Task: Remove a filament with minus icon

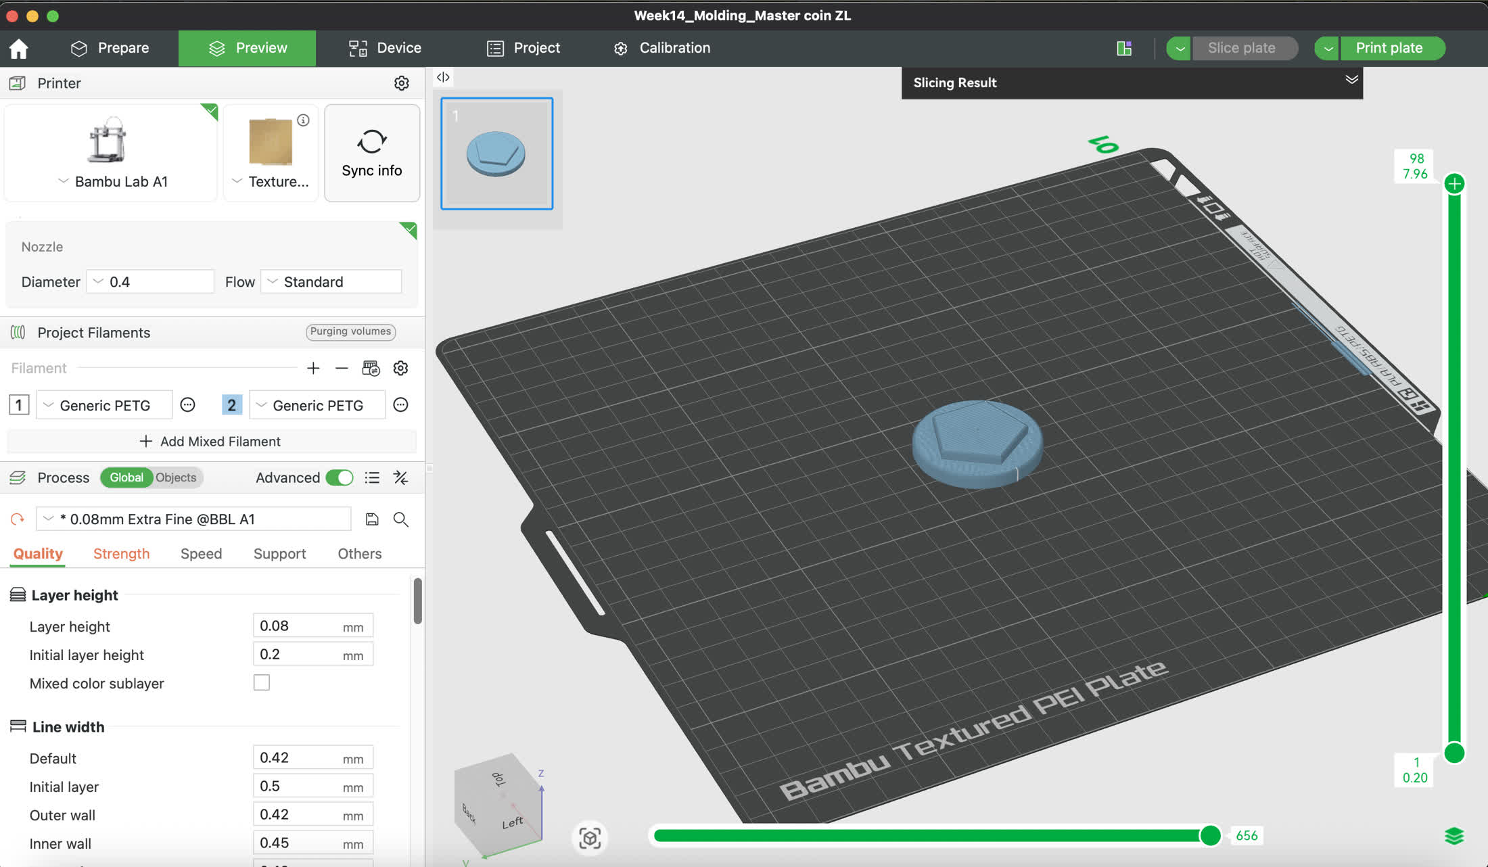Action: click(x=342, y=369)
